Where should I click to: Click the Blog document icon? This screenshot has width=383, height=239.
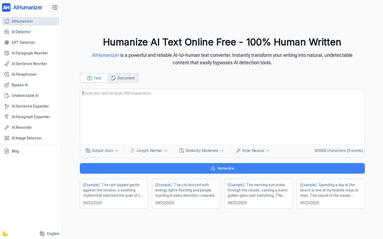[x=7, y=151]
